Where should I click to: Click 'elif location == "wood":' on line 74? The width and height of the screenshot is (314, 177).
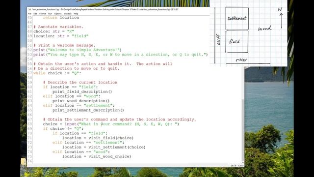pyautogui.click(x=81, y=152)
